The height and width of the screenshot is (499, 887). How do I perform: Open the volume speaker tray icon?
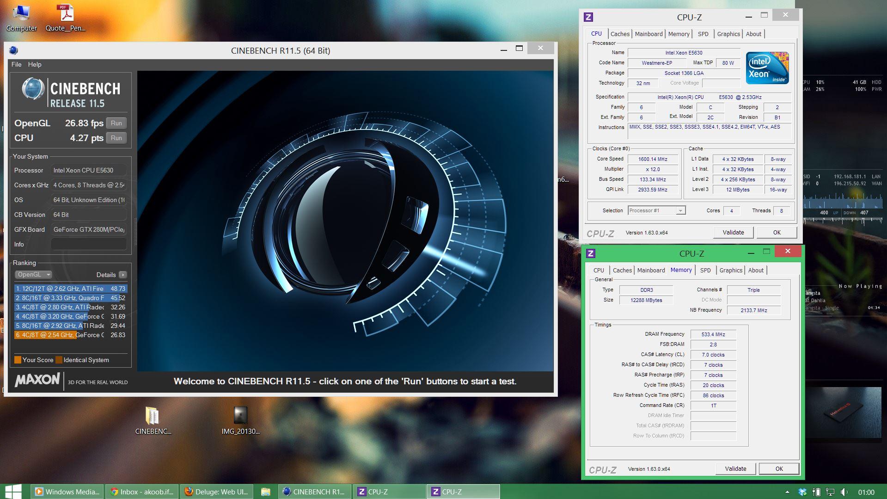tap(844, 492)
